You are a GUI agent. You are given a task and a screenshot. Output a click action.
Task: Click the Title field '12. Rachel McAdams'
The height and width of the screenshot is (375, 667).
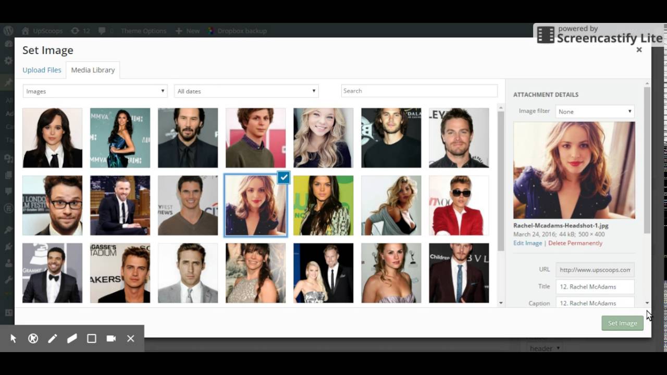(x=595, y=286)
